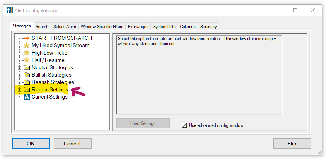Click the Halt / Resume star icon
The width and height of the screenshot is (326, 159).
pos(26,60)
